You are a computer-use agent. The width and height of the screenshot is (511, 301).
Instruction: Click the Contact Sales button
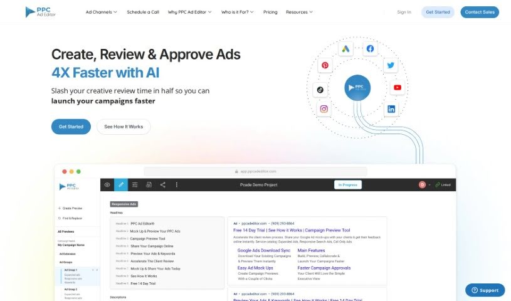tap(480, 12)
